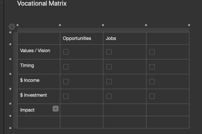Check Values / Vision box in last column
The image size is (202, 134).
[x=152, y=52]
